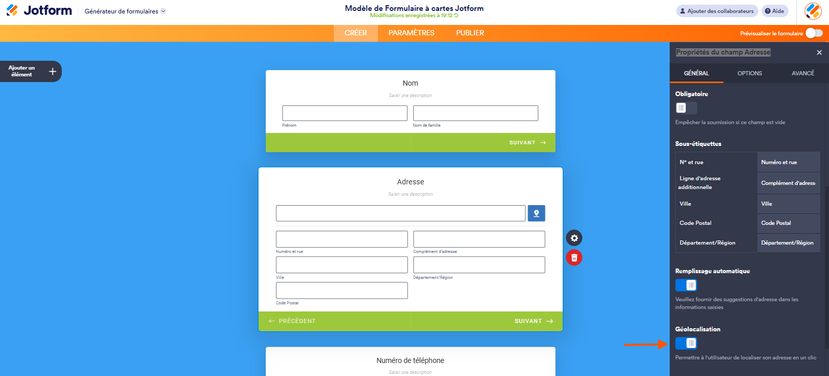829x376 pixels.
Task: Close the Adresse properties panel
Action: coord(819,52)
